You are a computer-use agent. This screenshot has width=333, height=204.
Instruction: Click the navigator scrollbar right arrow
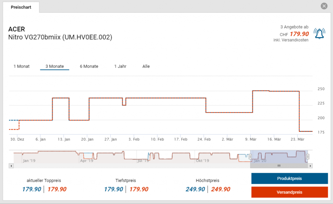point(311,166)
